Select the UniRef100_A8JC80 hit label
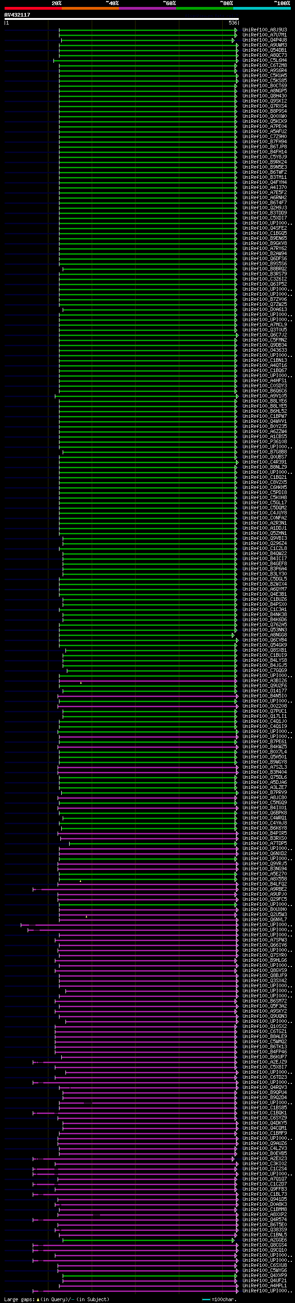Screen dimensions: 295x1303 click(x=265, y=798)
